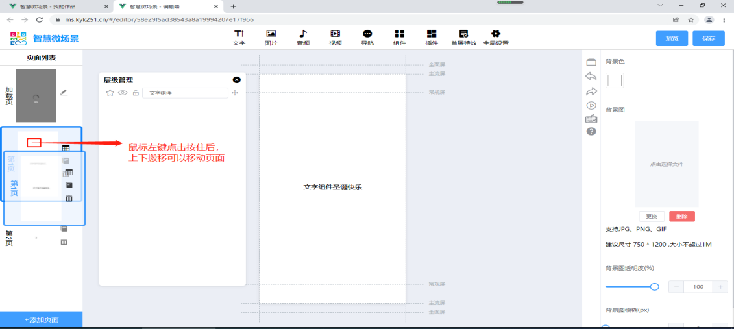Toggle the lock on the 文字组件 layer
Image resolution: width=734 pixels, height=329 pixels.
(x=135, y=93)
